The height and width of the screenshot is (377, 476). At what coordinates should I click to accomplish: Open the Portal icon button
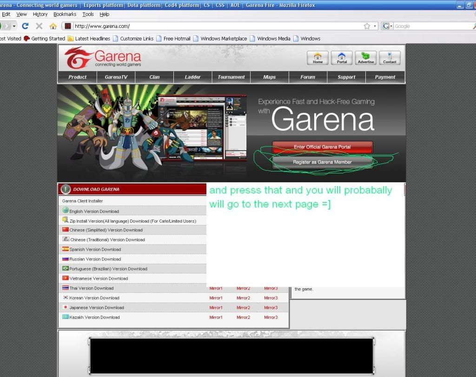tap(342, 58)
